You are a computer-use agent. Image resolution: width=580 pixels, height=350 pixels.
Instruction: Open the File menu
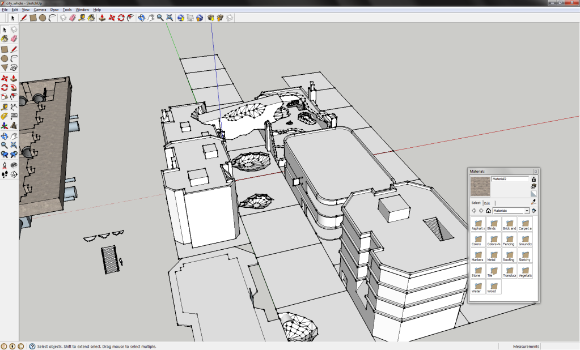(5, 10)
